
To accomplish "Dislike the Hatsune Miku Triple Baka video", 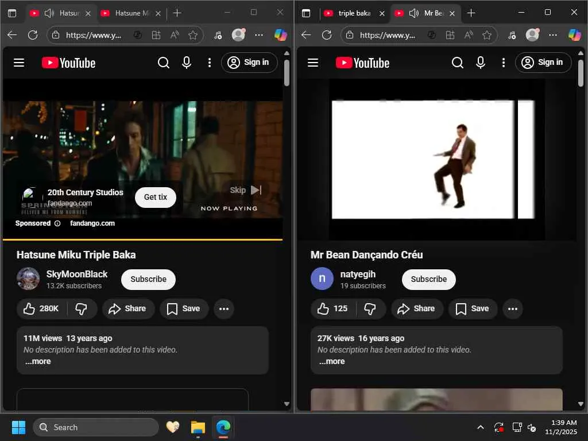I will point(82,308).
